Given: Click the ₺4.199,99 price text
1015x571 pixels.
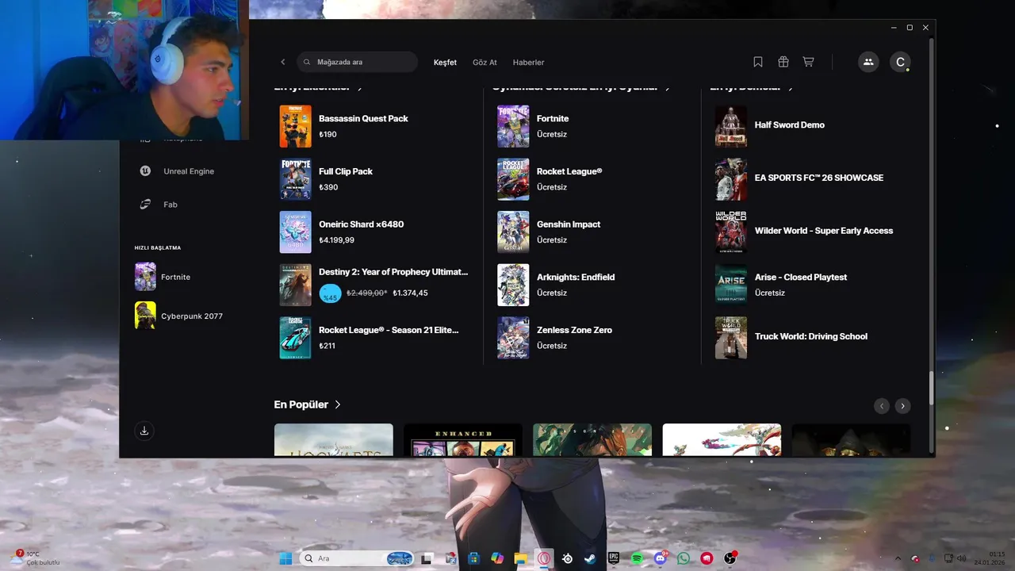Looking at the screenshot, I should pos(336,240).
